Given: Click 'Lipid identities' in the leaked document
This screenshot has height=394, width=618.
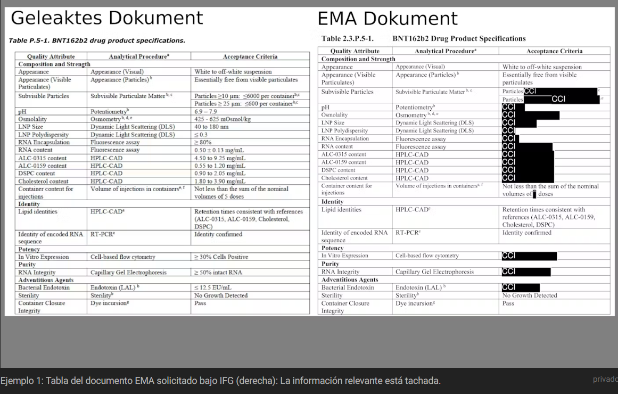Looking at the screenshot, I should pos(38,212).
